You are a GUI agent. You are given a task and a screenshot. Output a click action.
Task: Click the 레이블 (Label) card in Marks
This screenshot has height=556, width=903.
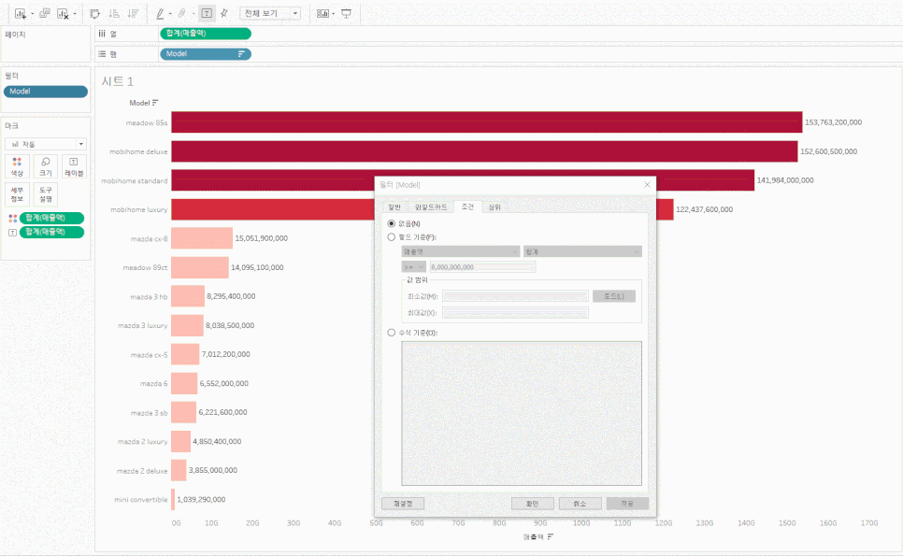click(74, 166)
